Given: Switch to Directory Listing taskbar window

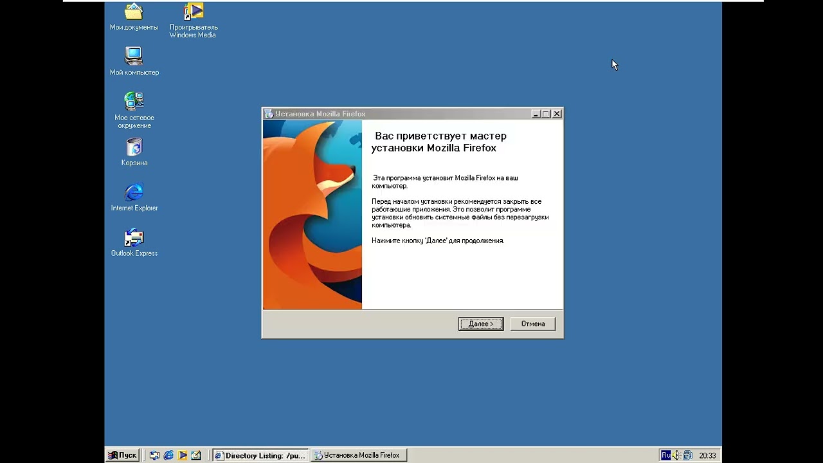Looking at the screenshot, I should (260, 455).
